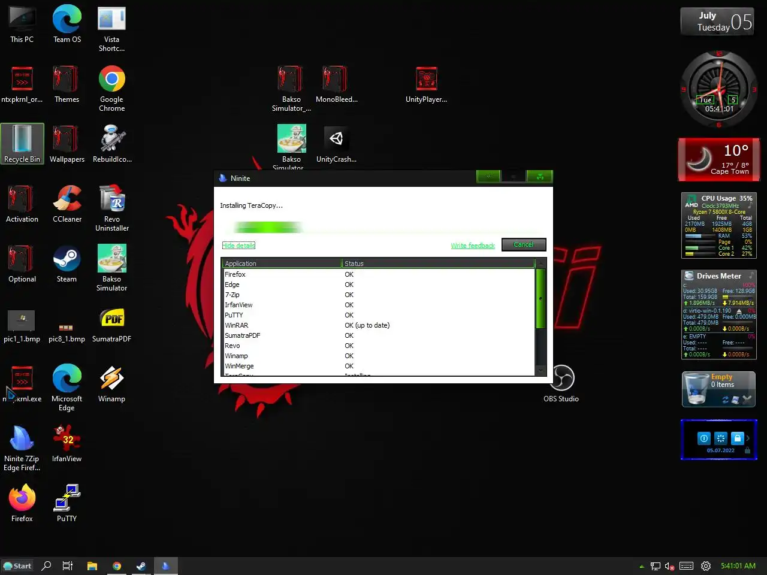Open taskbar search magnifier
The height and width of the screenshot is (575, 767).
tap(46, 566)
